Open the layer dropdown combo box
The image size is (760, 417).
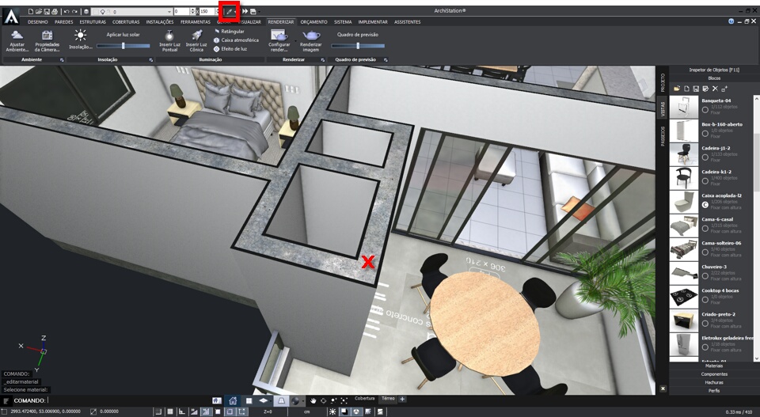[132, 11]
